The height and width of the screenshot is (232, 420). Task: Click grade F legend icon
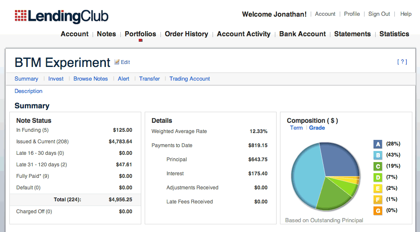tap(378, 200)
